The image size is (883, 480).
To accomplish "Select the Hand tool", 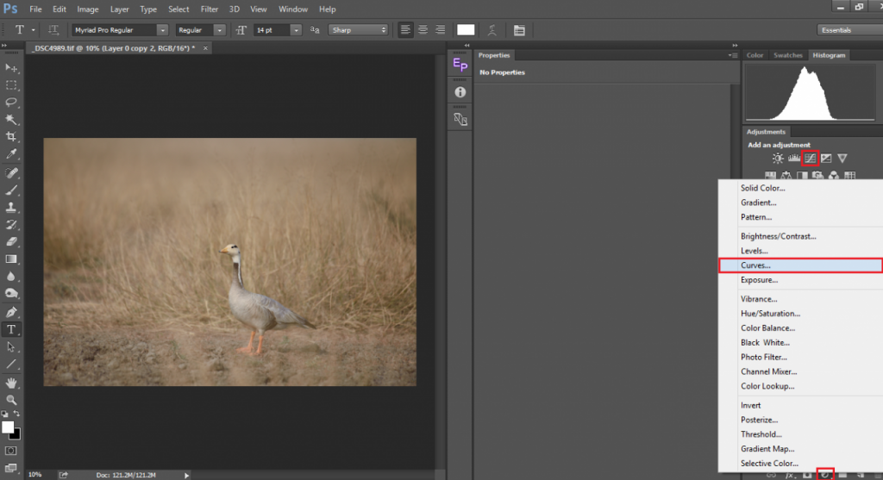I will tap(11, 382).
